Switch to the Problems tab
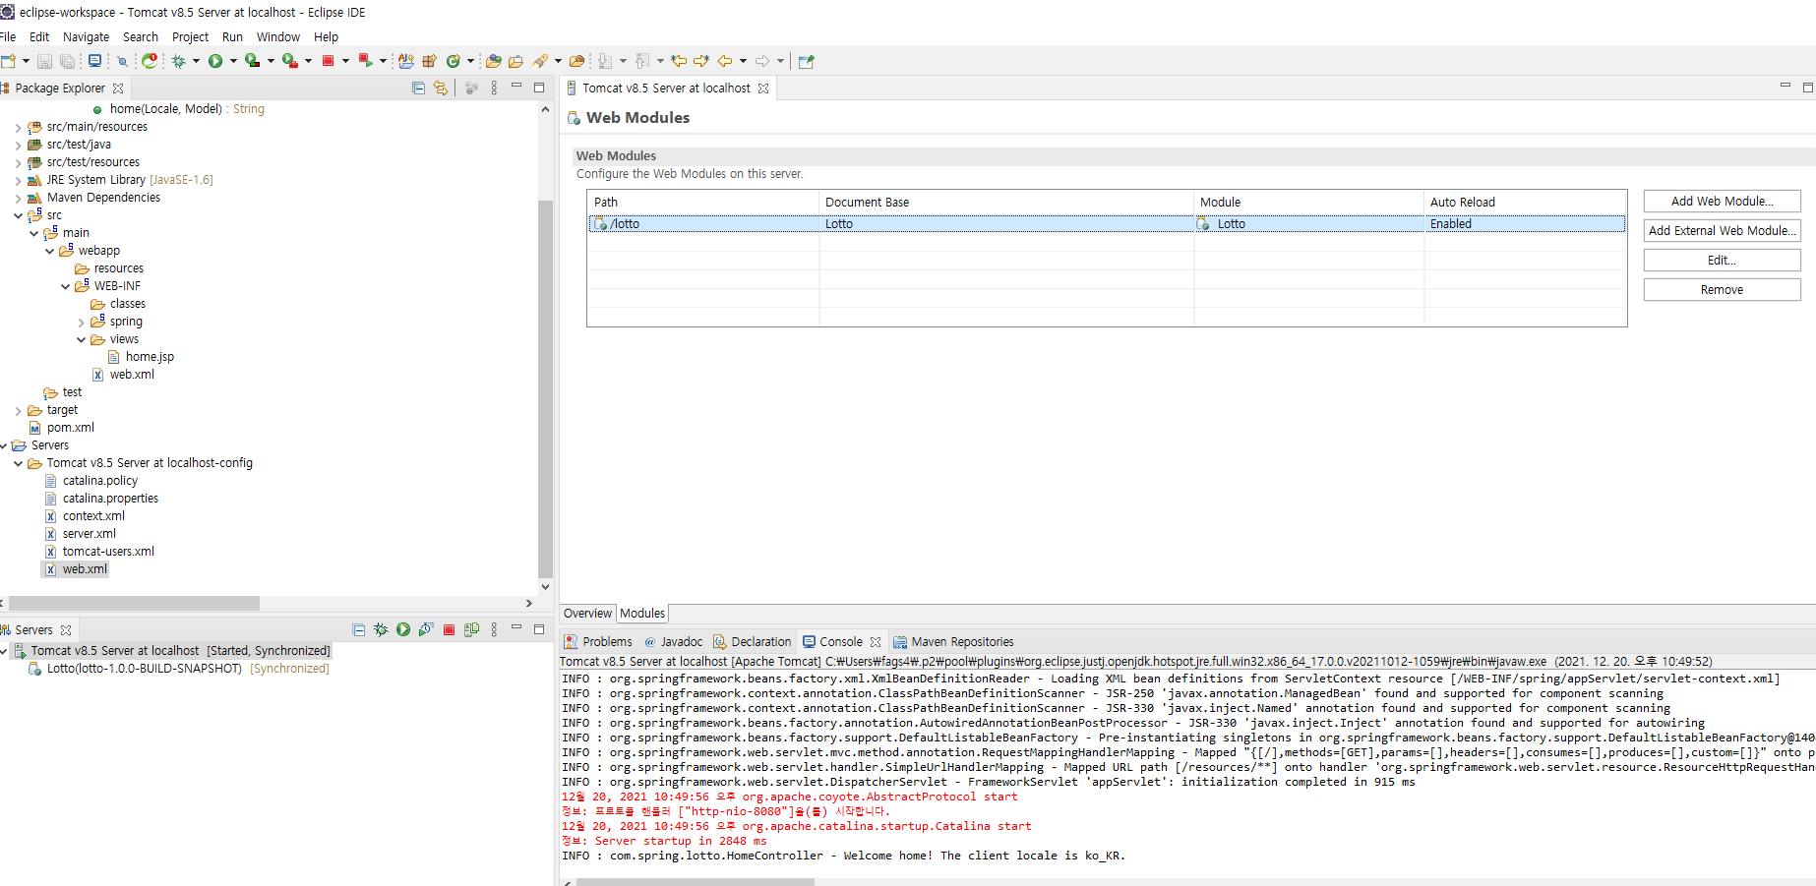Screen dimensions: 1816x886 click(598, 642)
